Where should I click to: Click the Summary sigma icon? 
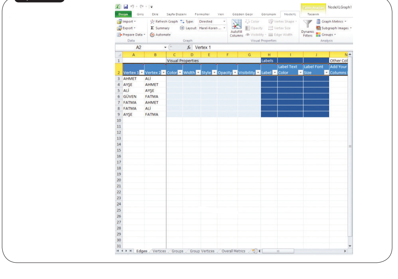coord(152,28)
